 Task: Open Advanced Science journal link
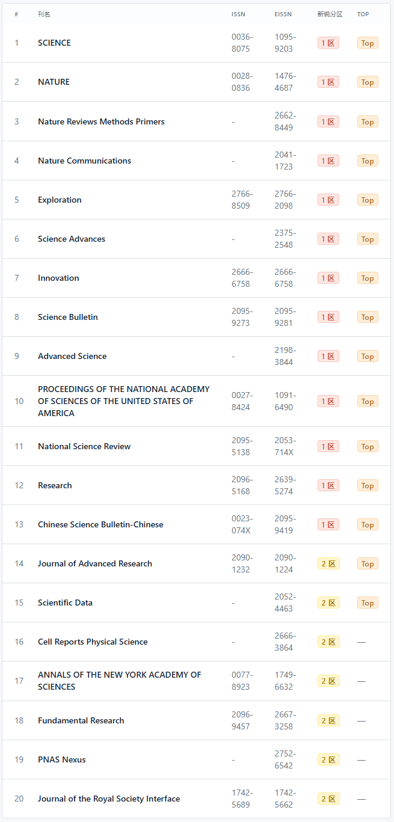72,356
